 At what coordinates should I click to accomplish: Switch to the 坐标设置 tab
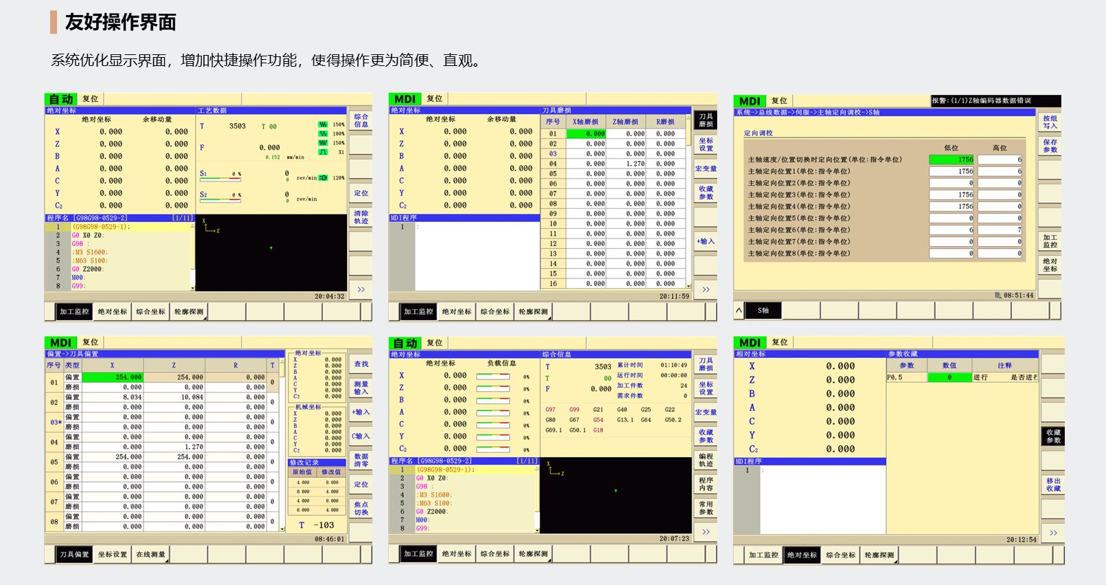(x=112, y=555)
